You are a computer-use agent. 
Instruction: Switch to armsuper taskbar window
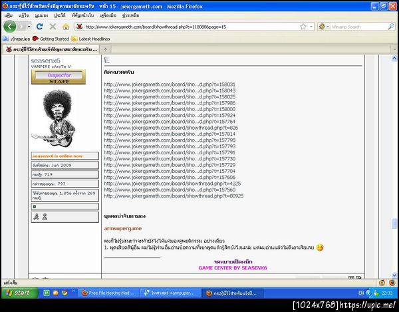(x=170, y=293)
